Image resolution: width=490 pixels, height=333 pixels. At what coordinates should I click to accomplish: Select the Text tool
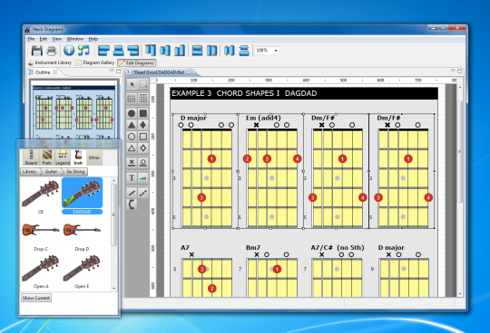(132, 178)
